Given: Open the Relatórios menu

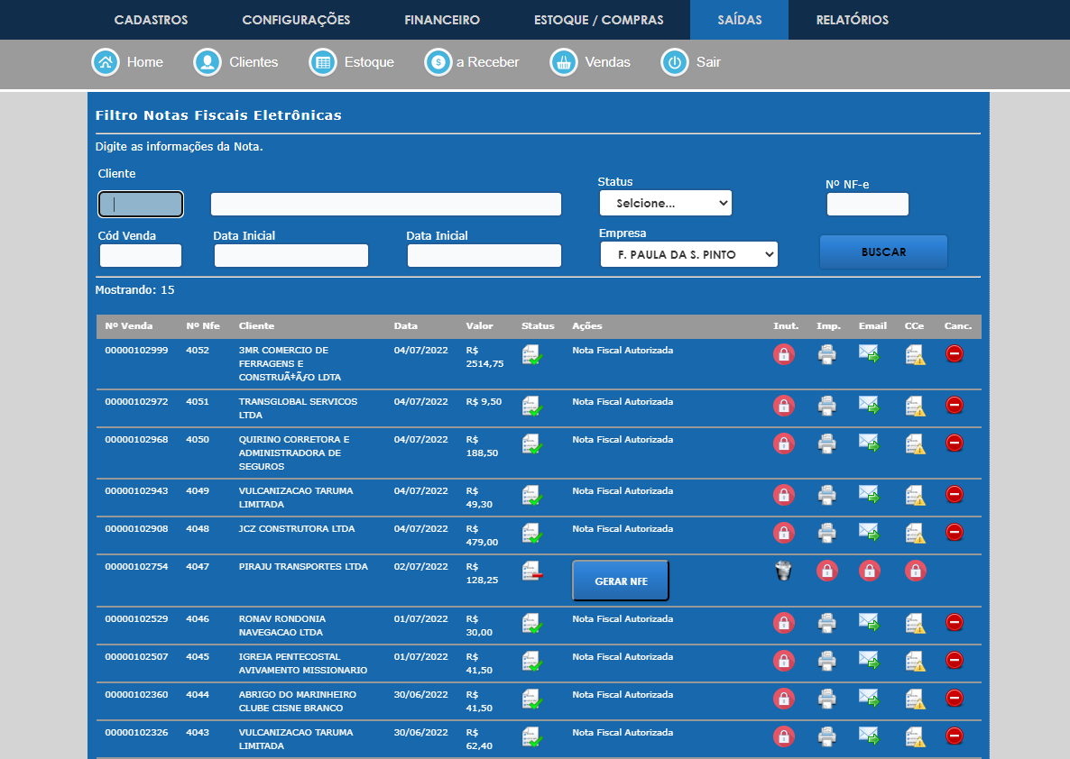Looking at the screenshot, I should tap(852, 20).
